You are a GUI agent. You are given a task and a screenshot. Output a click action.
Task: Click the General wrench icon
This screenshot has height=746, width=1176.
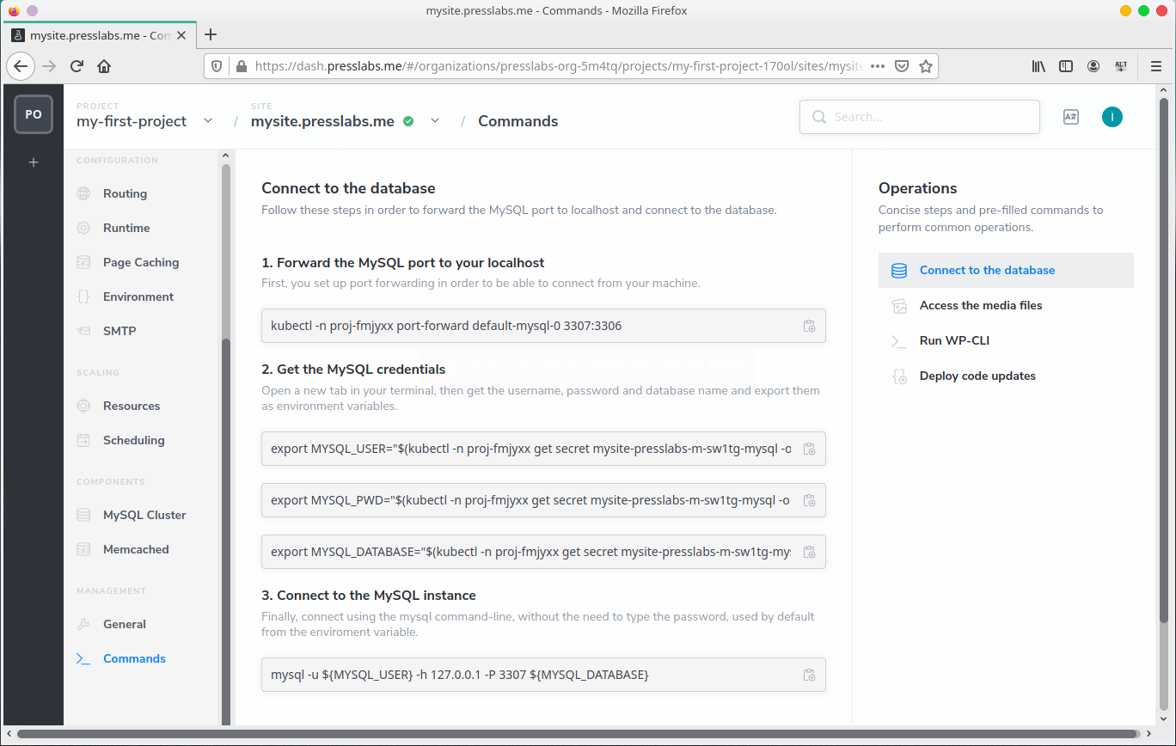pyautogui.click(x=83, y=624)
